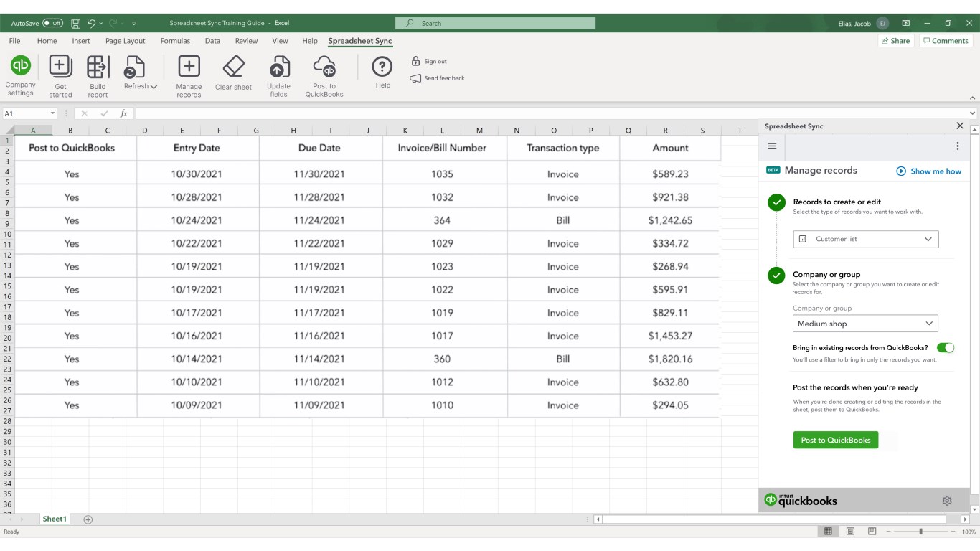Click zoom in plus button
The height and width of the screenshot is (551, 980).
point(953,532)
